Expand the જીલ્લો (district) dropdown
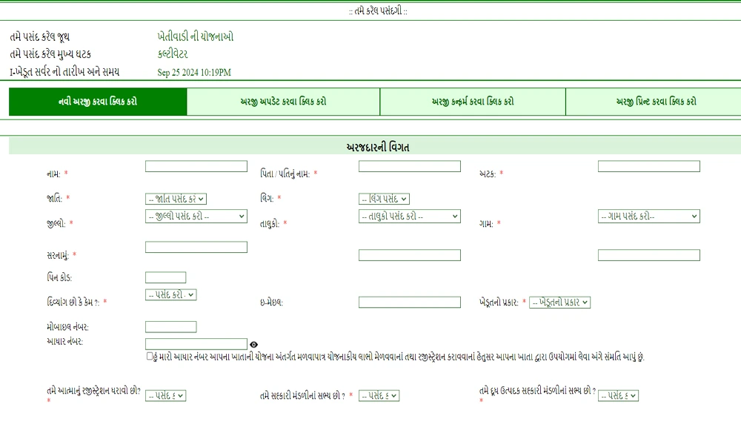 [x=195, y=216]
